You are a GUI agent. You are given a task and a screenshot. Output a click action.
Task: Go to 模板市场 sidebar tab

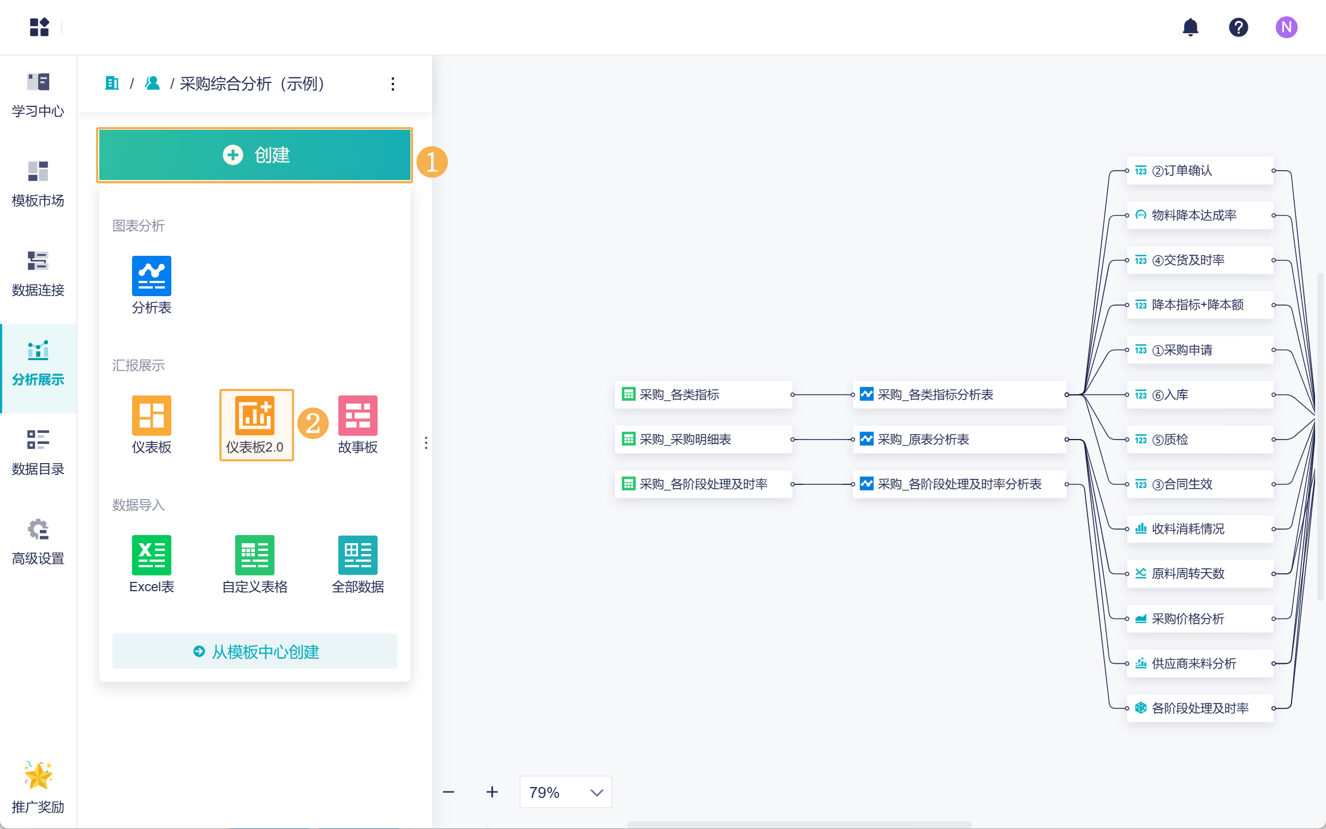pos(38,184)
